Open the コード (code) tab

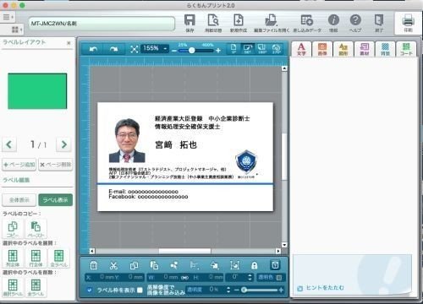pyautogui.click(x=406, y=49)
